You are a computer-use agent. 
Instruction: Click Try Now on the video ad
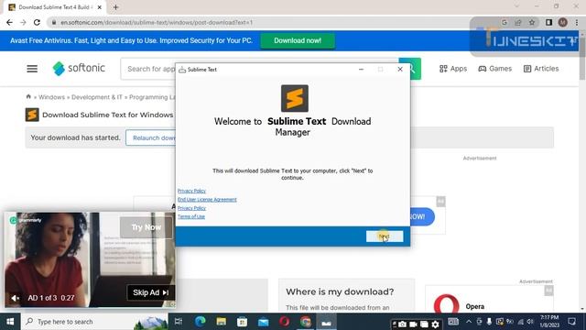point(146,227)
